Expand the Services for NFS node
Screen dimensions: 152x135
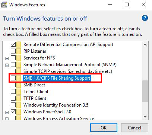[7, 58]
